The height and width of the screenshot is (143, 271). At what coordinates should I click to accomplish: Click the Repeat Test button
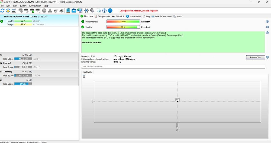pyautogui.click(x=256, y=57)
